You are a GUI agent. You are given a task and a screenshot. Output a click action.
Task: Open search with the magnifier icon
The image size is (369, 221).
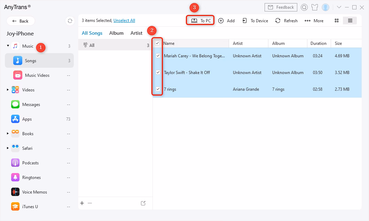[x=304, y=7]
